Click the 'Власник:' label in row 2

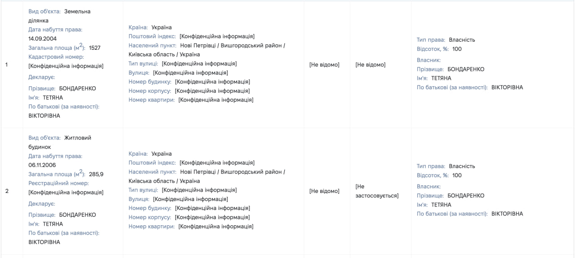(x=429, y=187)
